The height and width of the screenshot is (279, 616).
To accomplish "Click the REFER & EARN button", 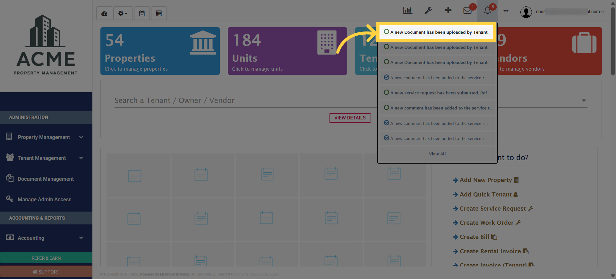I will point(46,258).
